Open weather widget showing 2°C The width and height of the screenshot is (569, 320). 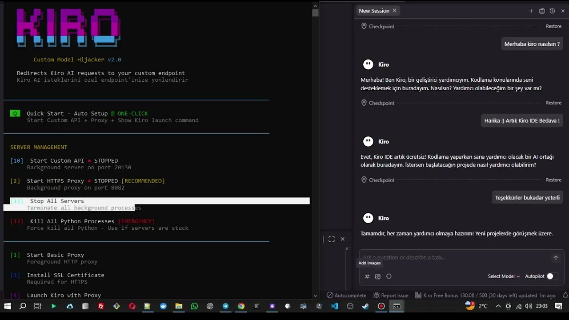[477, 306]
